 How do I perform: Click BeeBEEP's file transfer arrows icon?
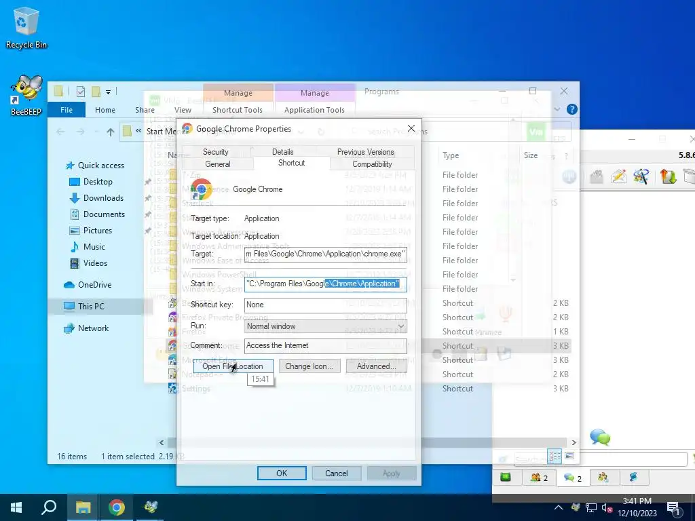coord(668,176)
